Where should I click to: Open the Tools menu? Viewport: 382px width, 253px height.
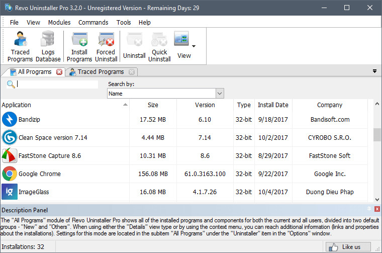click(124, 23)
